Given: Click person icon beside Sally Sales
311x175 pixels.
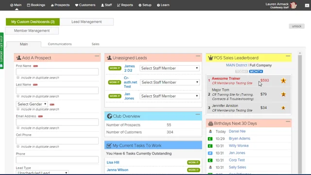Looking at the screenshot, I should 210,167.
